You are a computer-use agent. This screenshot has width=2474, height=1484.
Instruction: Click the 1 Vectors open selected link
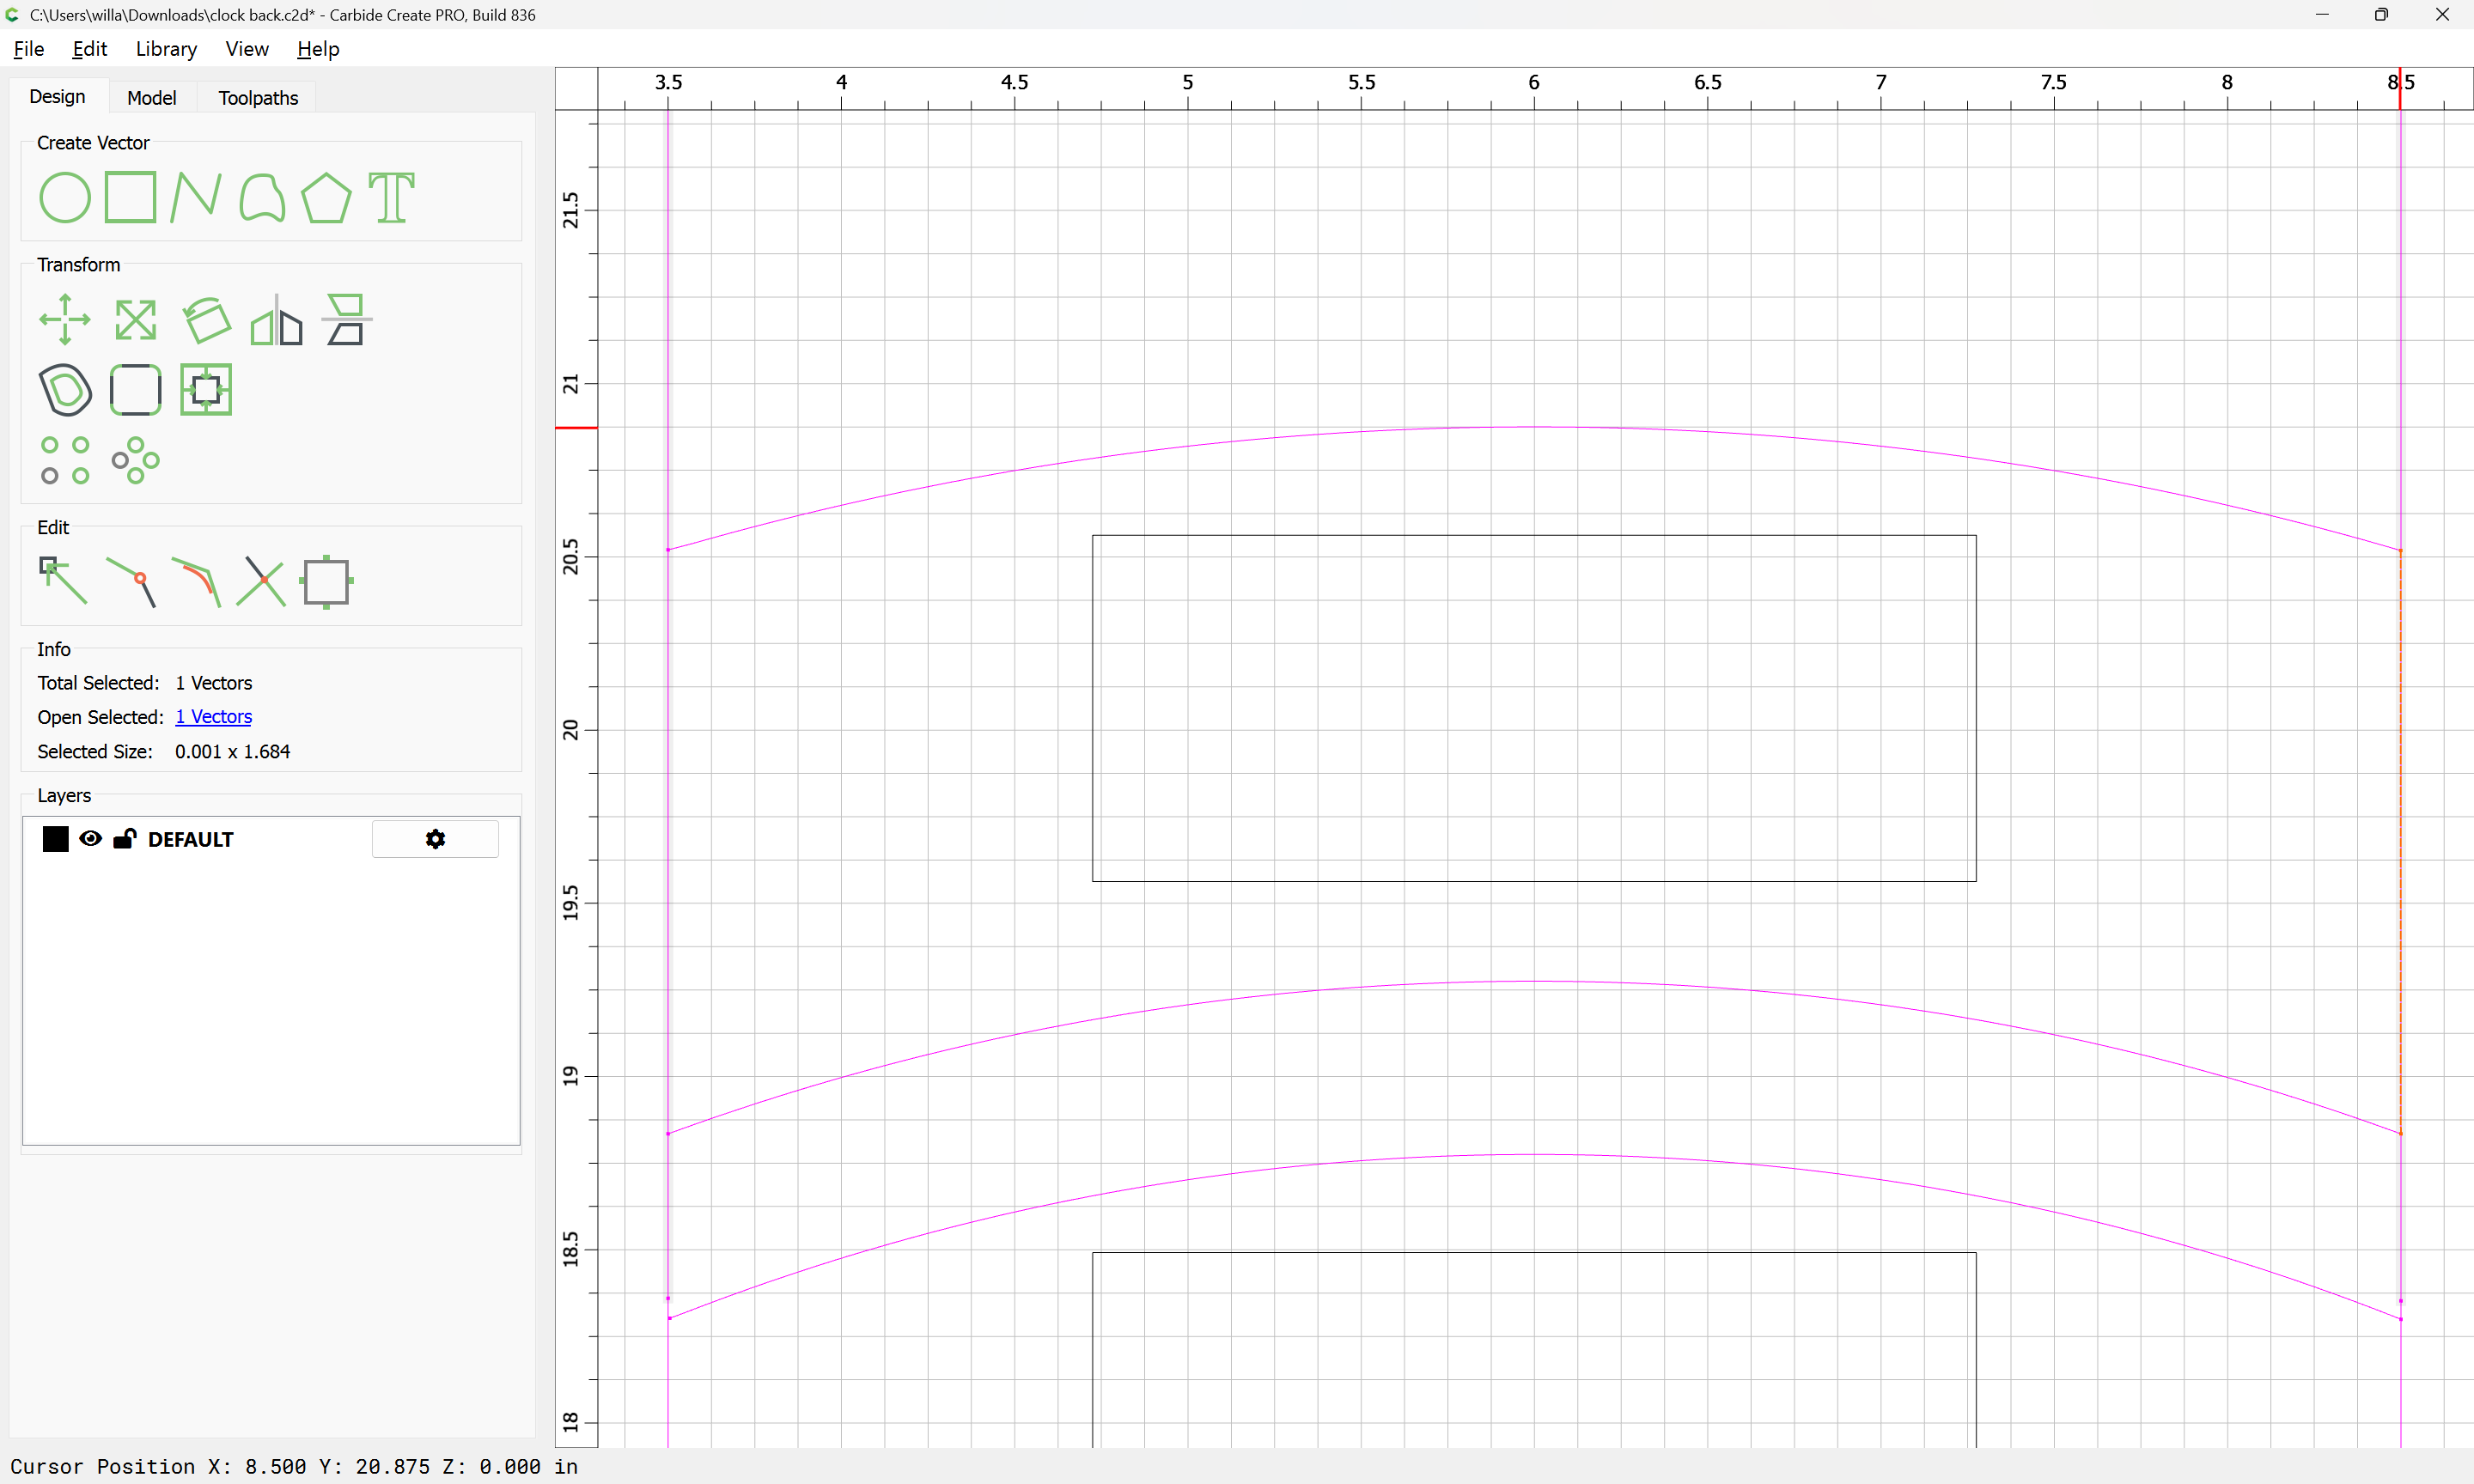pyautogui.click(x=213, y=717)
